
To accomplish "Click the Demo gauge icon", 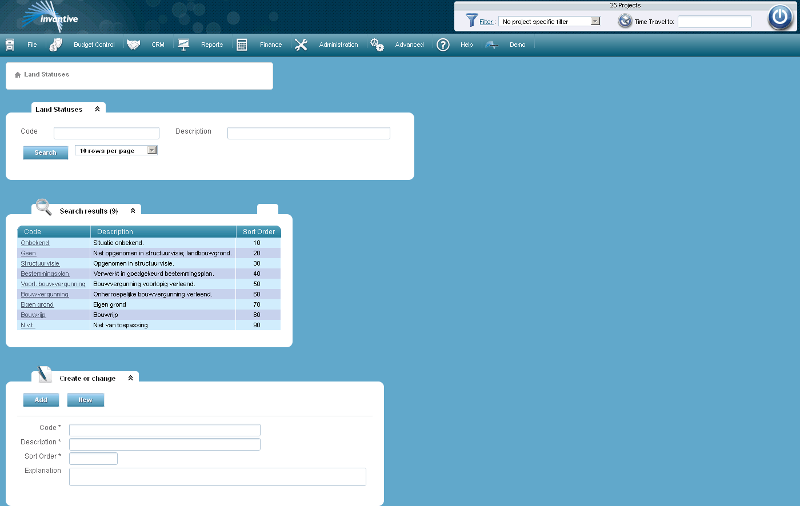I will coord(492,45).
